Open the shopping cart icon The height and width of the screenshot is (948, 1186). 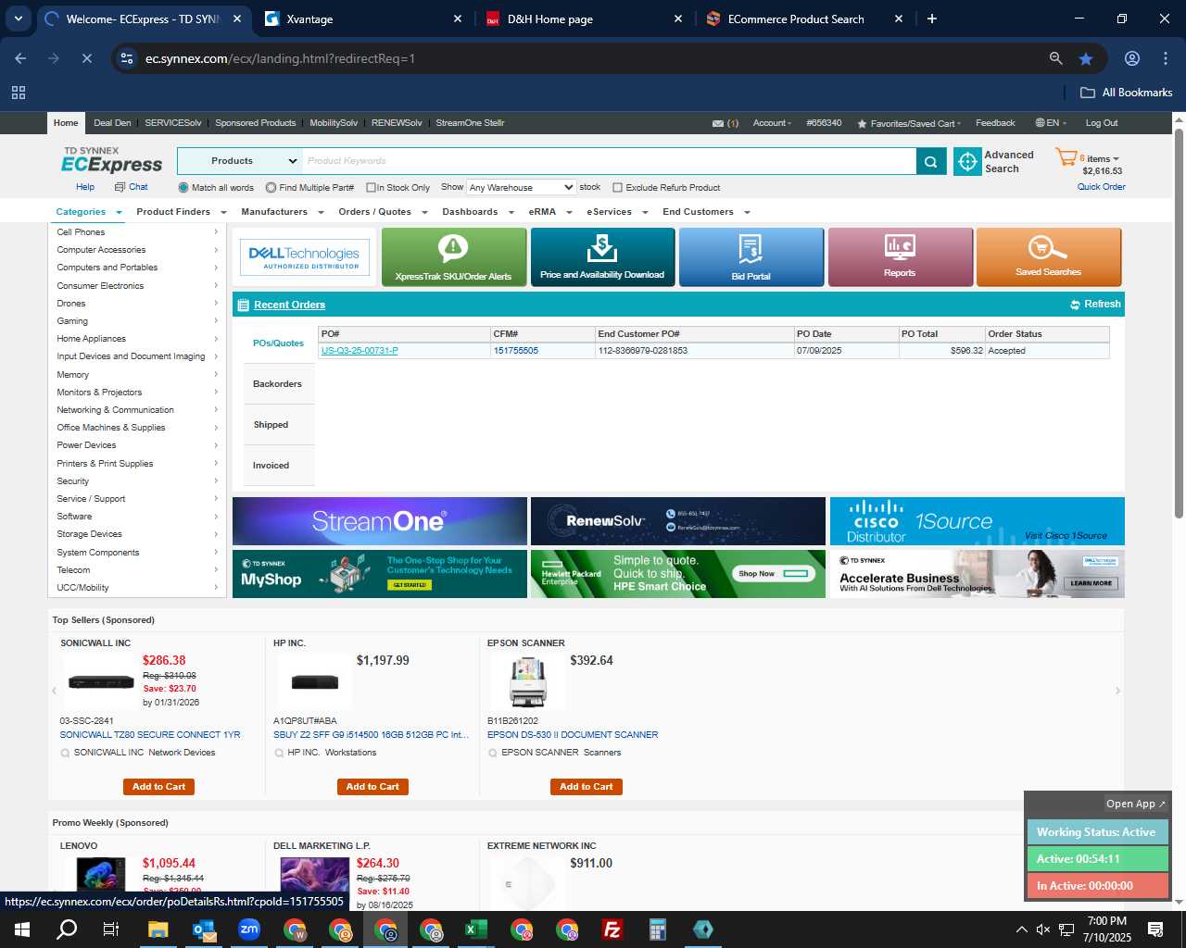[1066, 157]
